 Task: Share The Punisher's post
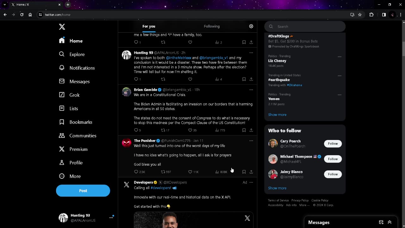251,172
